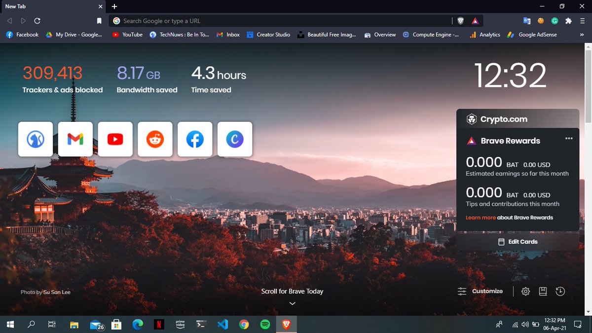The height and width of the screenshot is (333, 592).
Task: Launch Spotify from the taskbar
Action: coord(265,324)
